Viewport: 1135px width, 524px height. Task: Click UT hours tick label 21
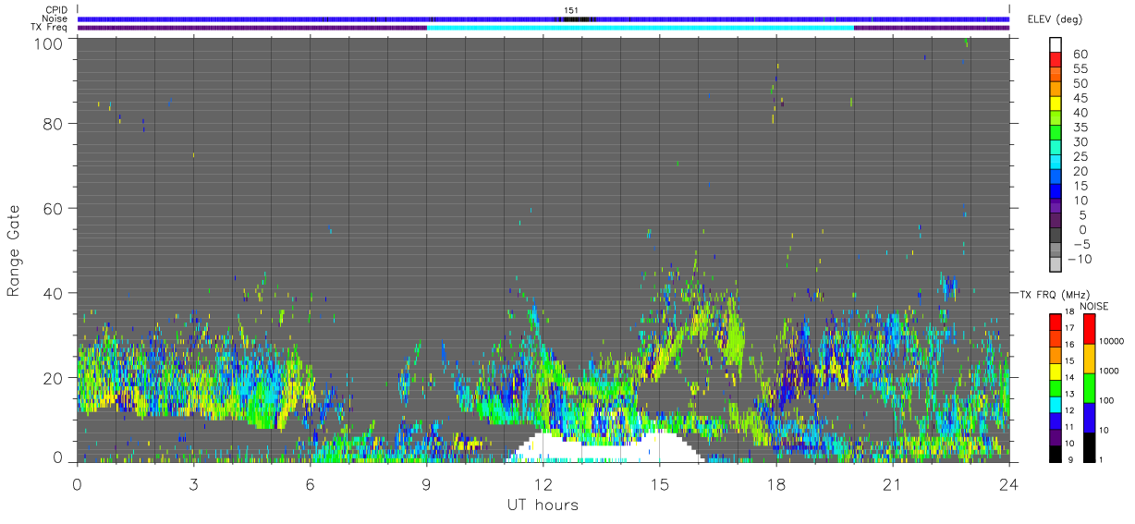(x=893, y=483)
